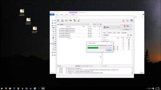Switch to the Plugins tab

[105, 33]
